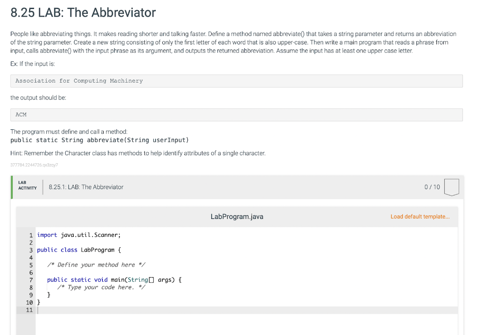
Task: Click the import java.util.Scanner line in the editor
Action: (79, 235)
